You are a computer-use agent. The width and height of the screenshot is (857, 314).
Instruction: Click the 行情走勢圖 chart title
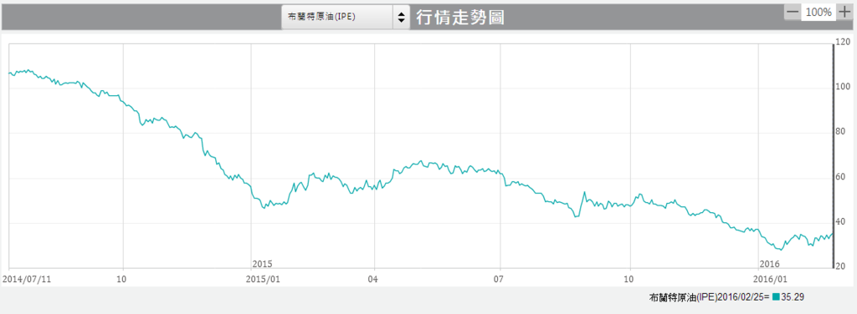459,18
